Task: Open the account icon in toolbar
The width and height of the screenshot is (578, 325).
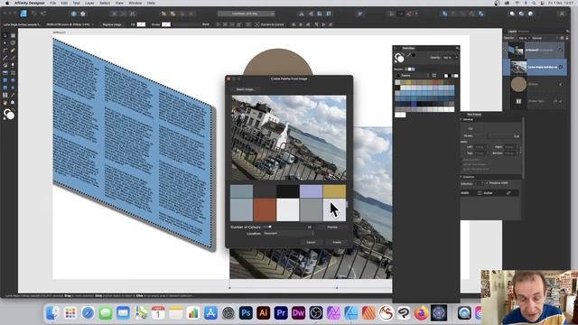Action: 562,14
